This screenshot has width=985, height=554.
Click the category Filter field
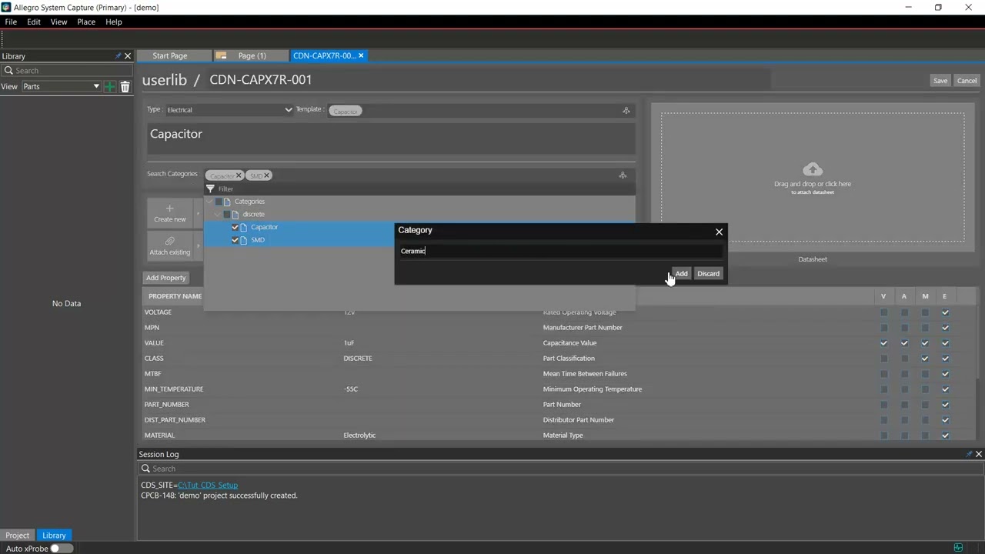click(419, 189)
